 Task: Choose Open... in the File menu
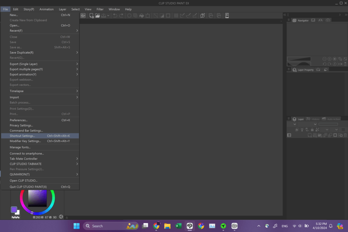click(x=40, y=25)
